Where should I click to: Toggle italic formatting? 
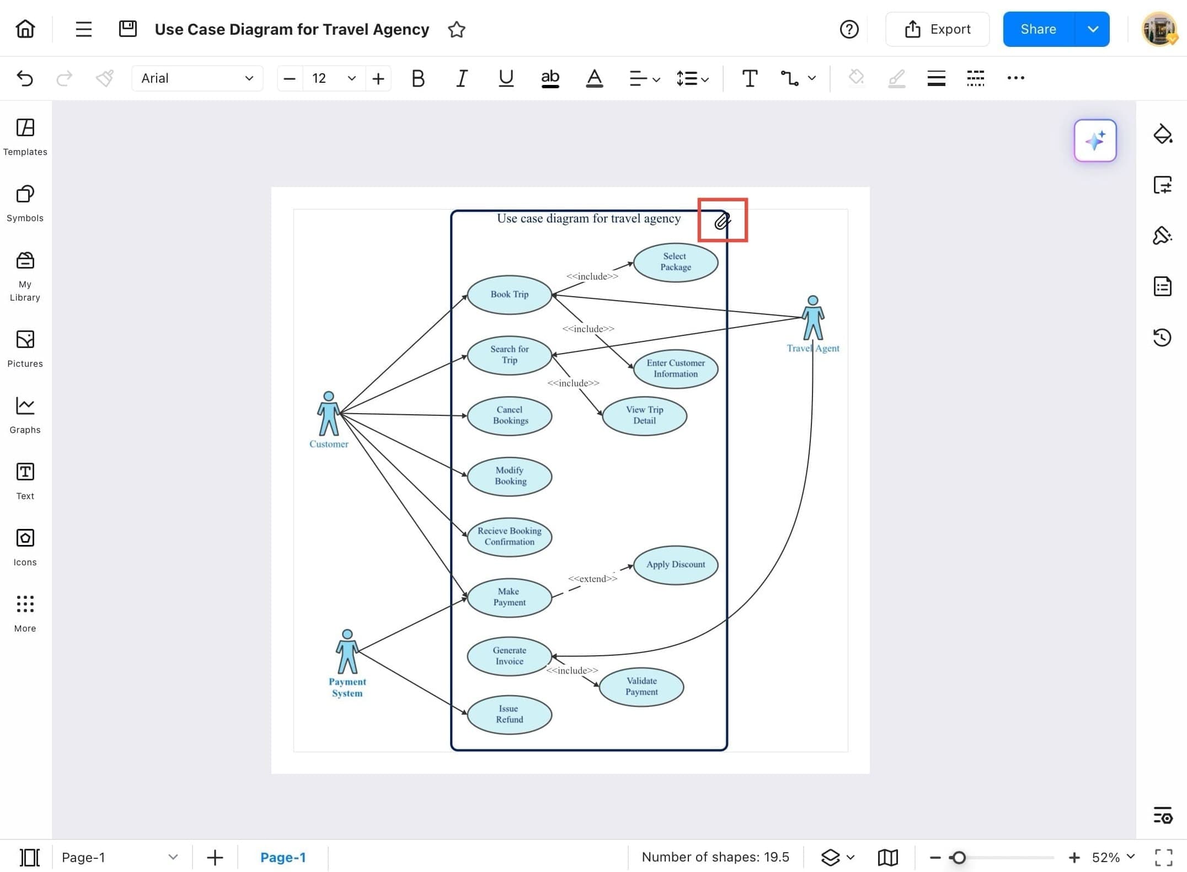click(462, 78)
